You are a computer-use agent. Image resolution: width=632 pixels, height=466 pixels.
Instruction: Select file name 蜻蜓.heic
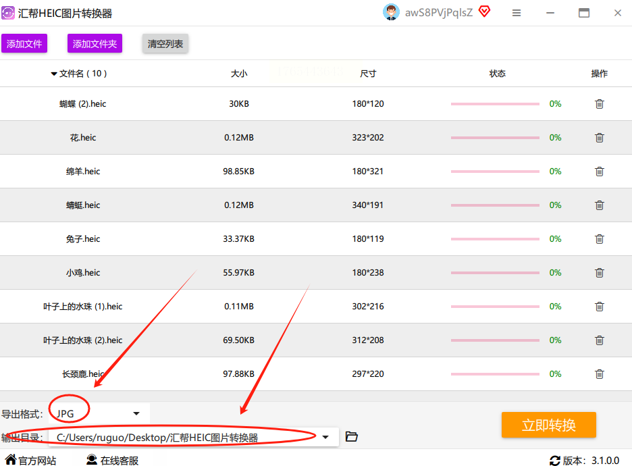coord(82,205)
